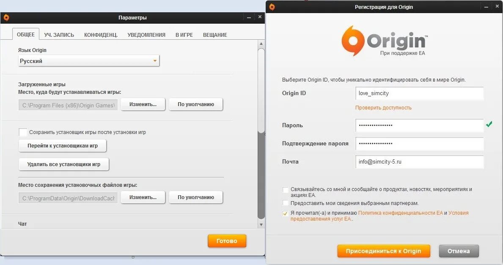
Task: Click the orange Готово button
Action: (227, 241)
